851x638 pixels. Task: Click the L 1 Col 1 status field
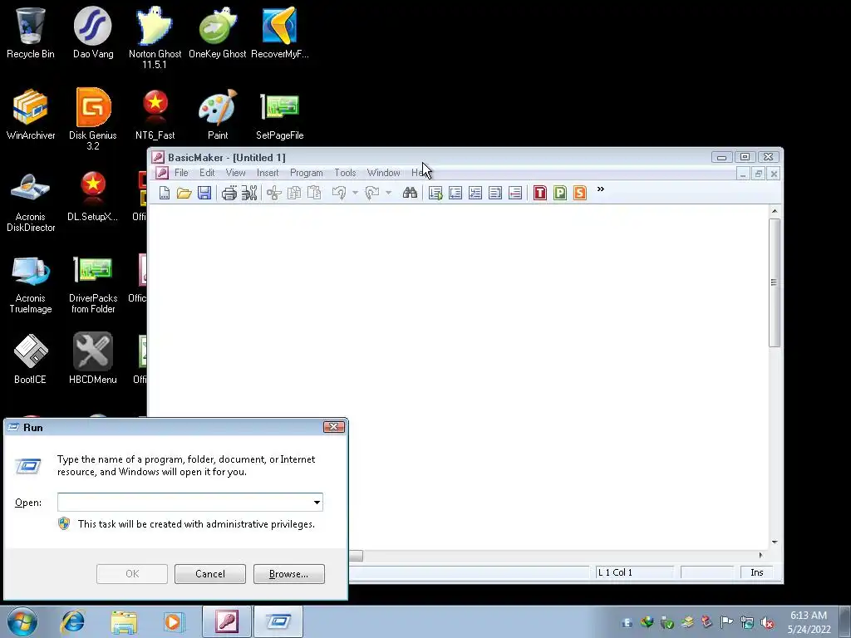634,572
